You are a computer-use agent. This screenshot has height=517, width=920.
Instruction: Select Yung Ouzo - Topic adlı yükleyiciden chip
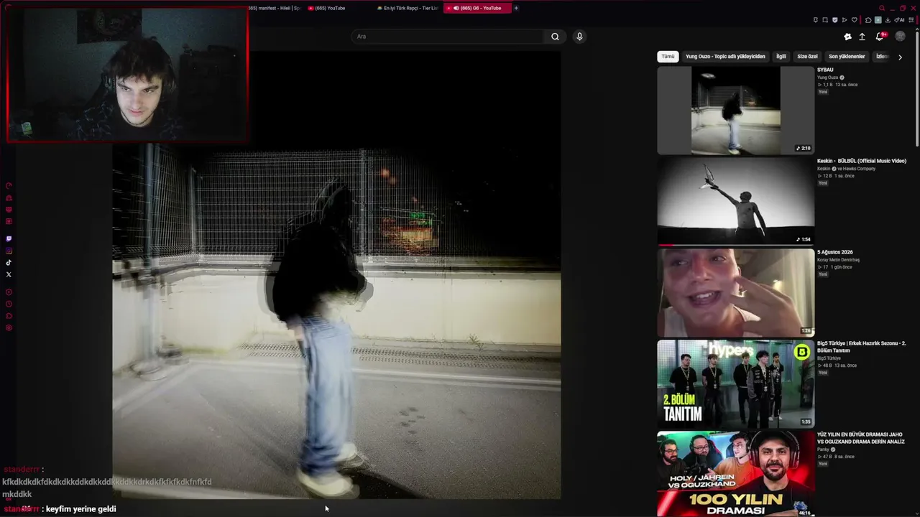click(x=725, y=56)
